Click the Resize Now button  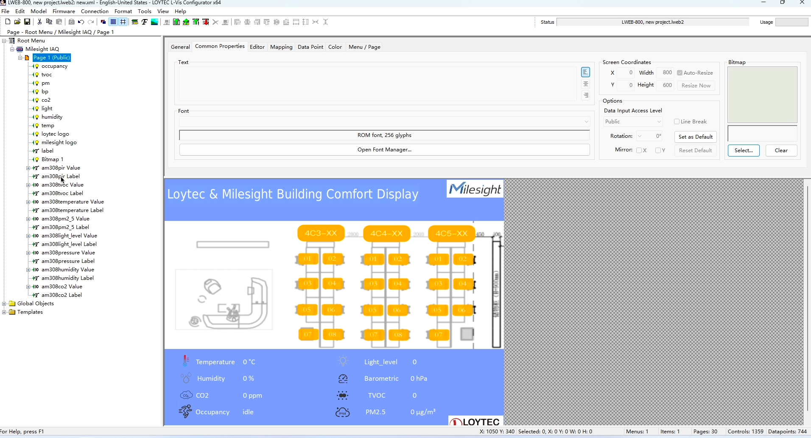pyautogui.click(x=696, y=86)
